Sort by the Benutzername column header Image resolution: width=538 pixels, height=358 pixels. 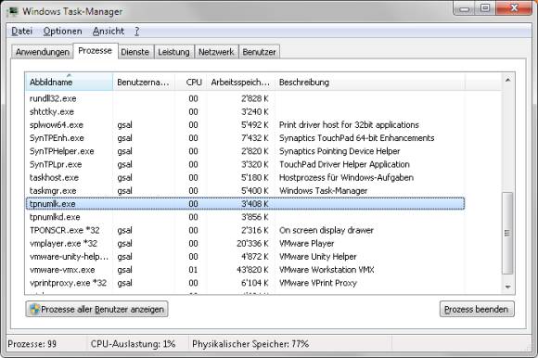[144, 82]
